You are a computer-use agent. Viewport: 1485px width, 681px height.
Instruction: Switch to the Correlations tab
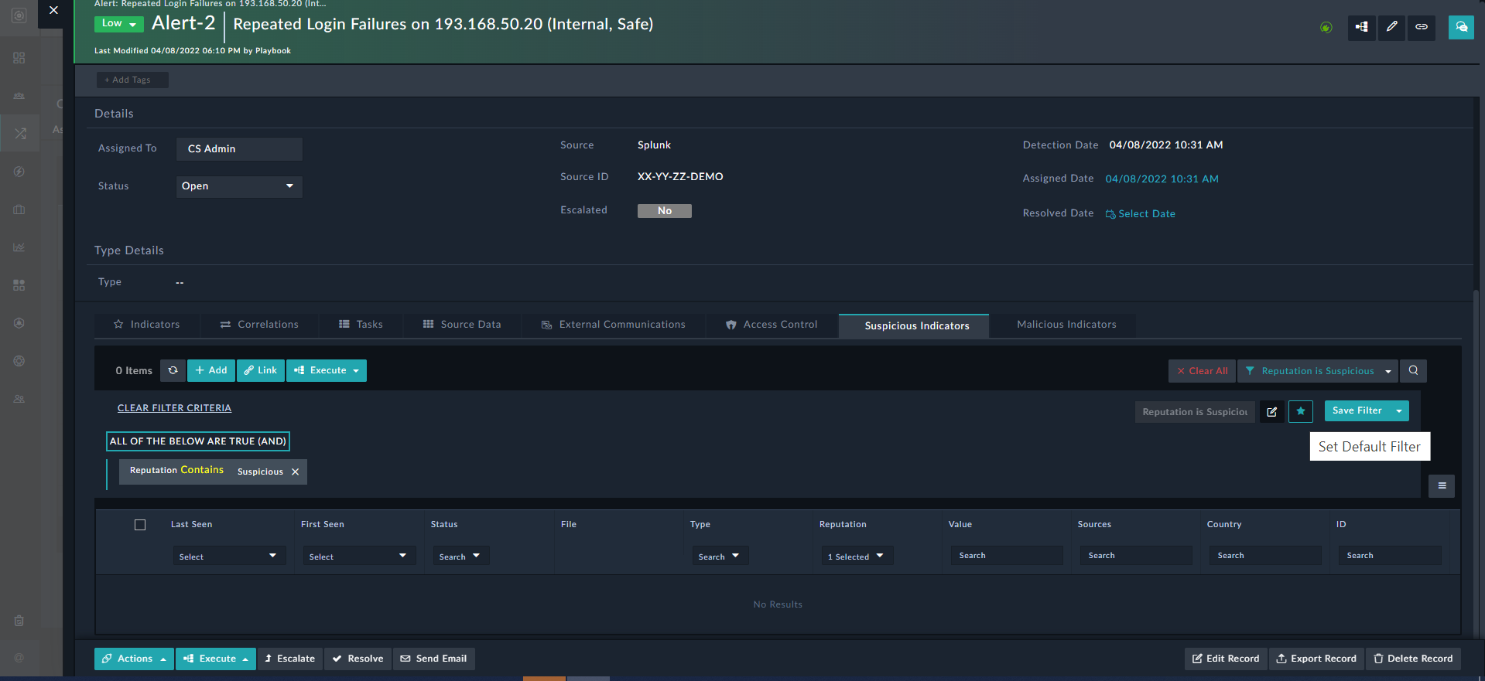259,325
